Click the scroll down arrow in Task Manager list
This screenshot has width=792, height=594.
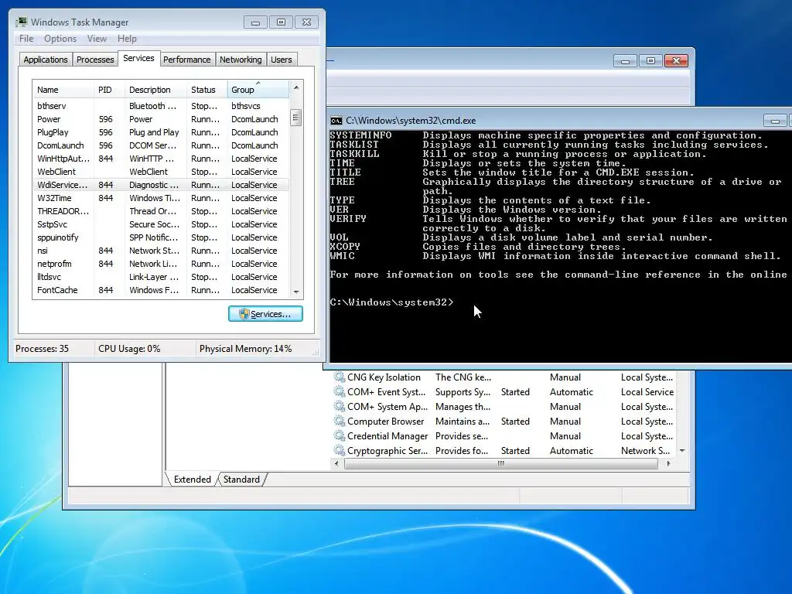pos(296,292)
